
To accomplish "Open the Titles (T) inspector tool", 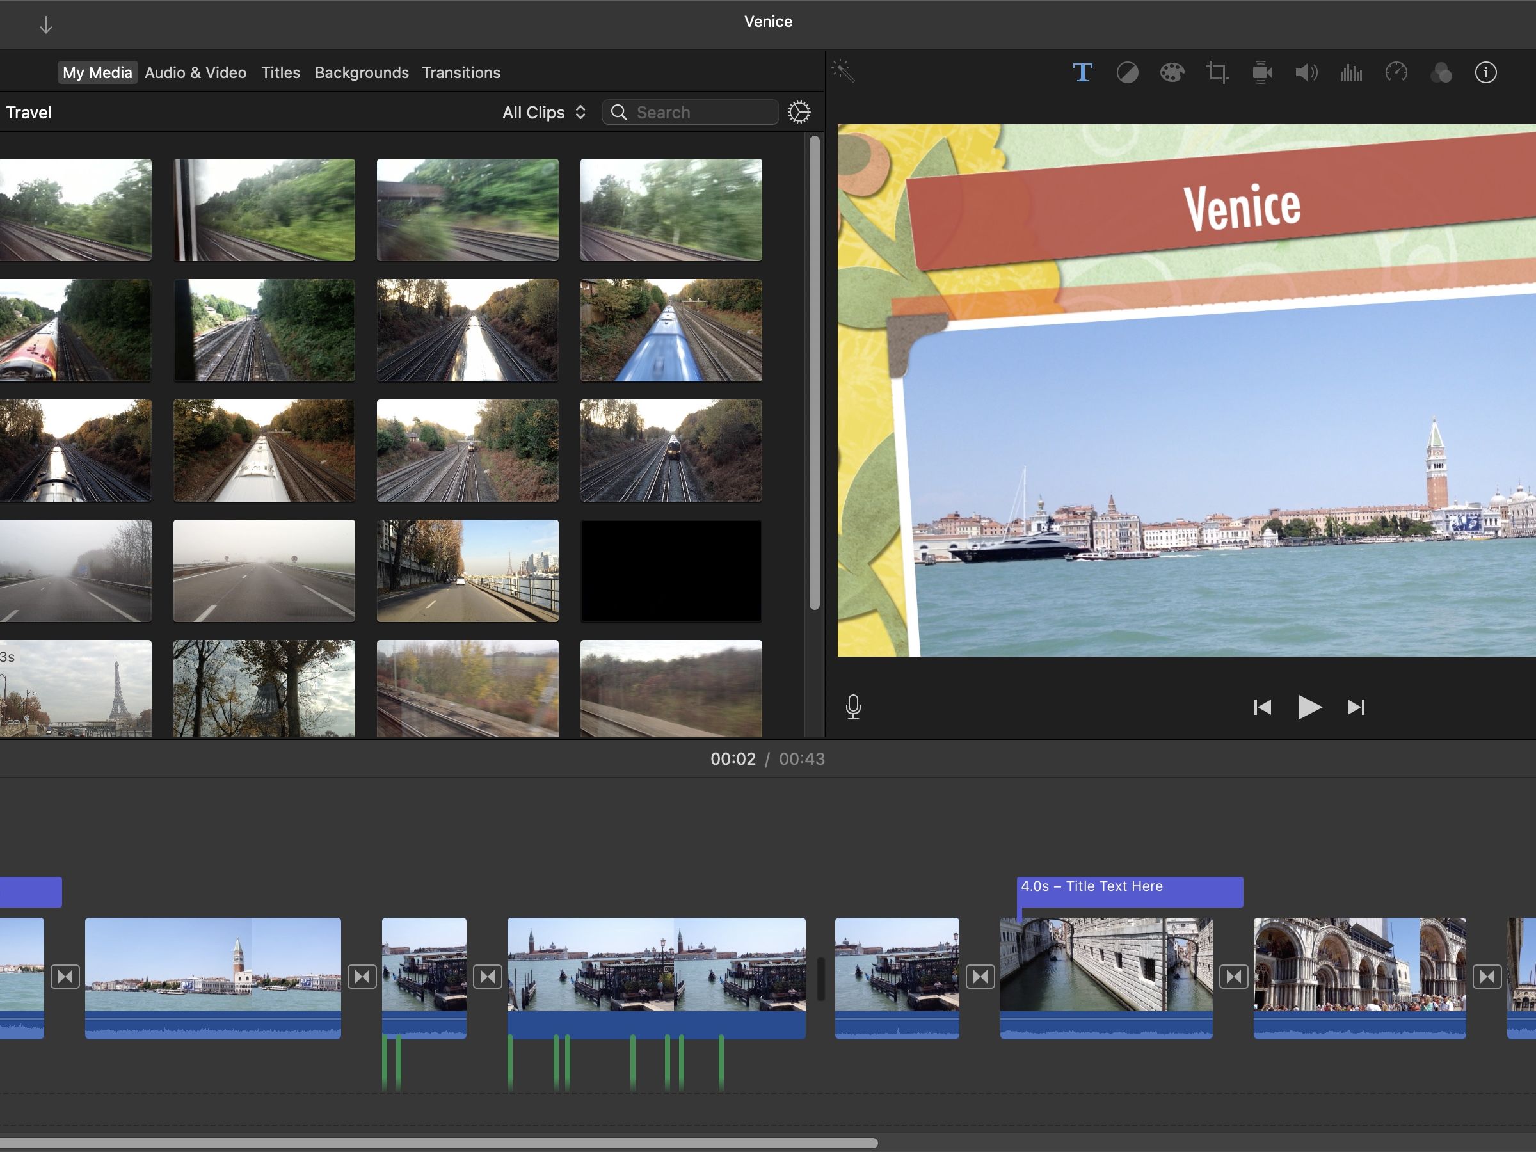I will point(1082,72).
